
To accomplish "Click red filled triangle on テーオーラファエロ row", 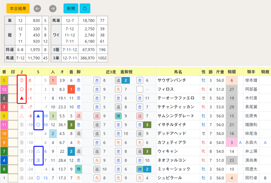I will coord(22,98).
